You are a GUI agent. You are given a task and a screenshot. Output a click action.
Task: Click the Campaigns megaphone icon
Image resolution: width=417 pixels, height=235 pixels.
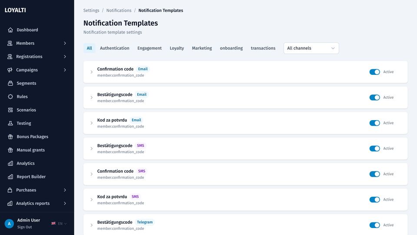(10, 70)
